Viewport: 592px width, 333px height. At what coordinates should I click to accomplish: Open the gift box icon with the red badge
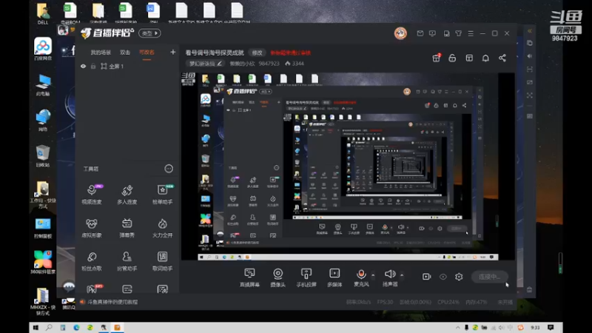[x=437, y=58]
